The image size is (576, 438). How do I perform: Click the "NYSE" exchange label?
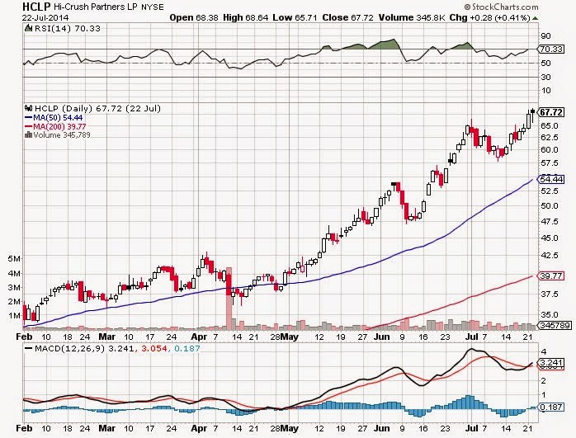pos(153,7)
